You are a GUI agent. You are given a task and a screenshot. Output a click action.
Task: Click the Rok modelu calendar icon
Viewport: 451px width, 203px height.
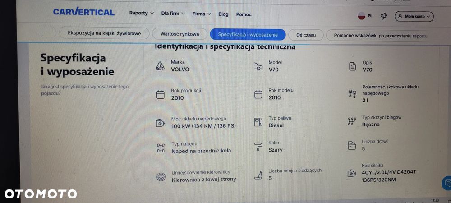[258, 94]
